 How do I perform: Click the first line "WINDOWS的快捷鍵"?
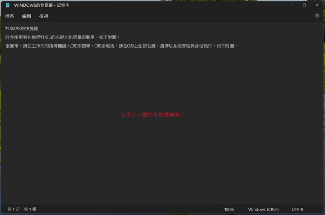point(22,28)
